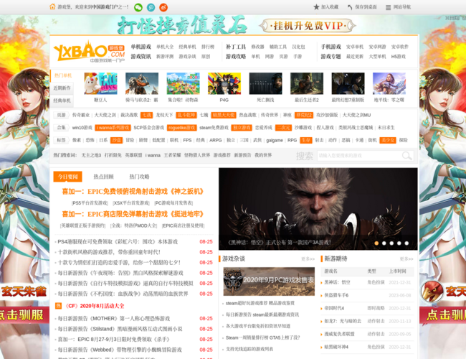Switch to the 热点回顾 tab
Image resolution: width=466 pixels, height=359 pixels.
coord(103,177)
